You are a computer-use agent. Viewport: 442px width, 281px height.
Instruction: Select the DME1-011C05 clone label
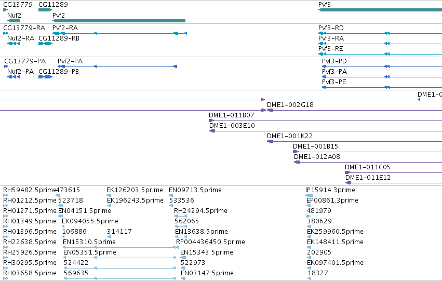pyautogui.click(x=368, y=167)
